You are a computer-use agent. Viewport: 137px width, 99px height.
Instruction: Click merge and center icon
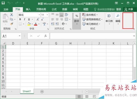[66, 19]
